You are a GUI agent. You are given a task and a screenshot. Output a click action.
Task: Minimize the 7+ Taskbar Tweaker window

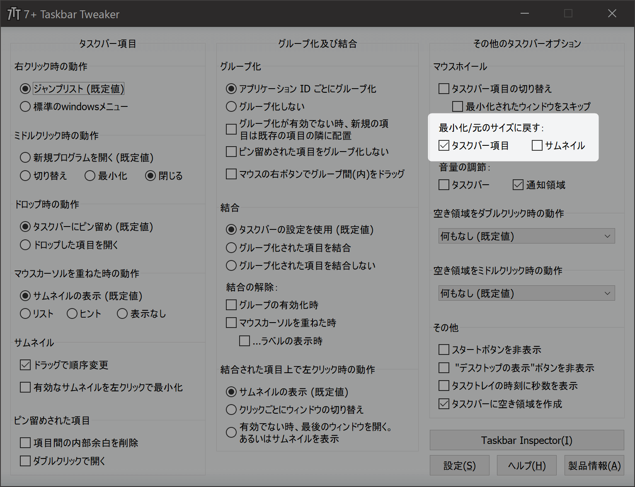(x=525, y=14)
